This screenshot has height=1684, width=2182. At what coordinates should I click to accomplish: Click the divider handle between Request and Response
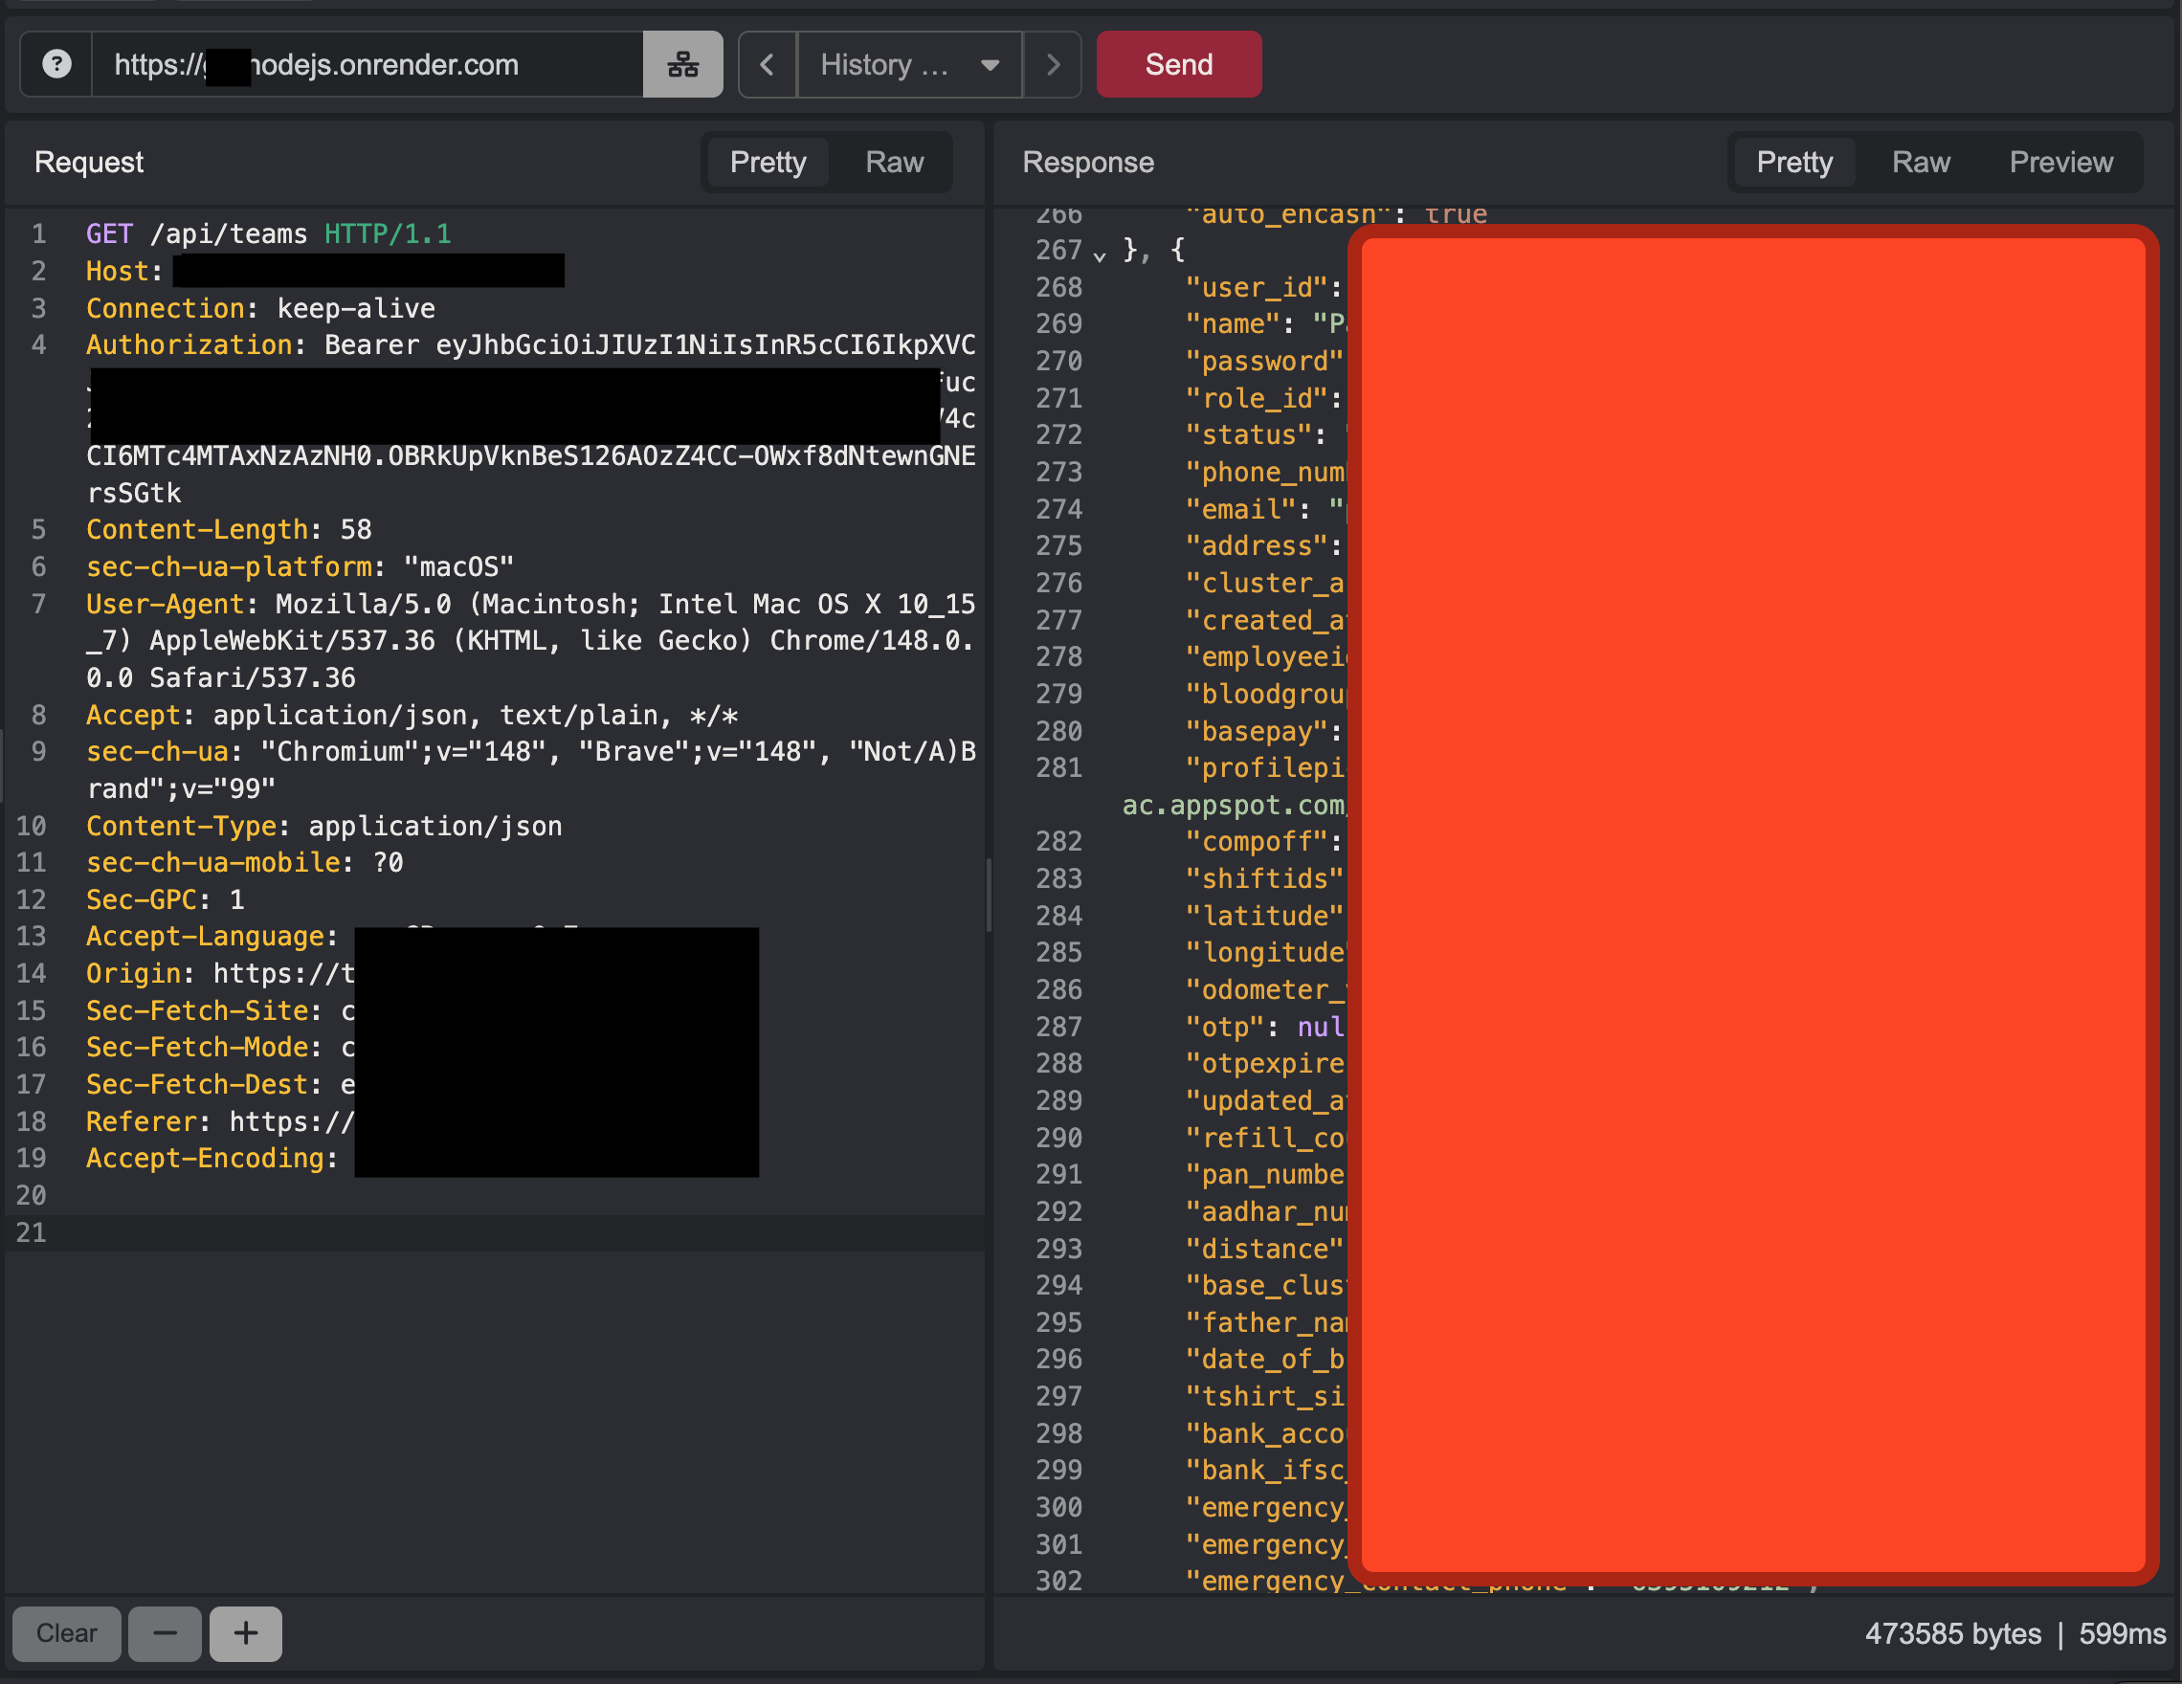[990, 894]
